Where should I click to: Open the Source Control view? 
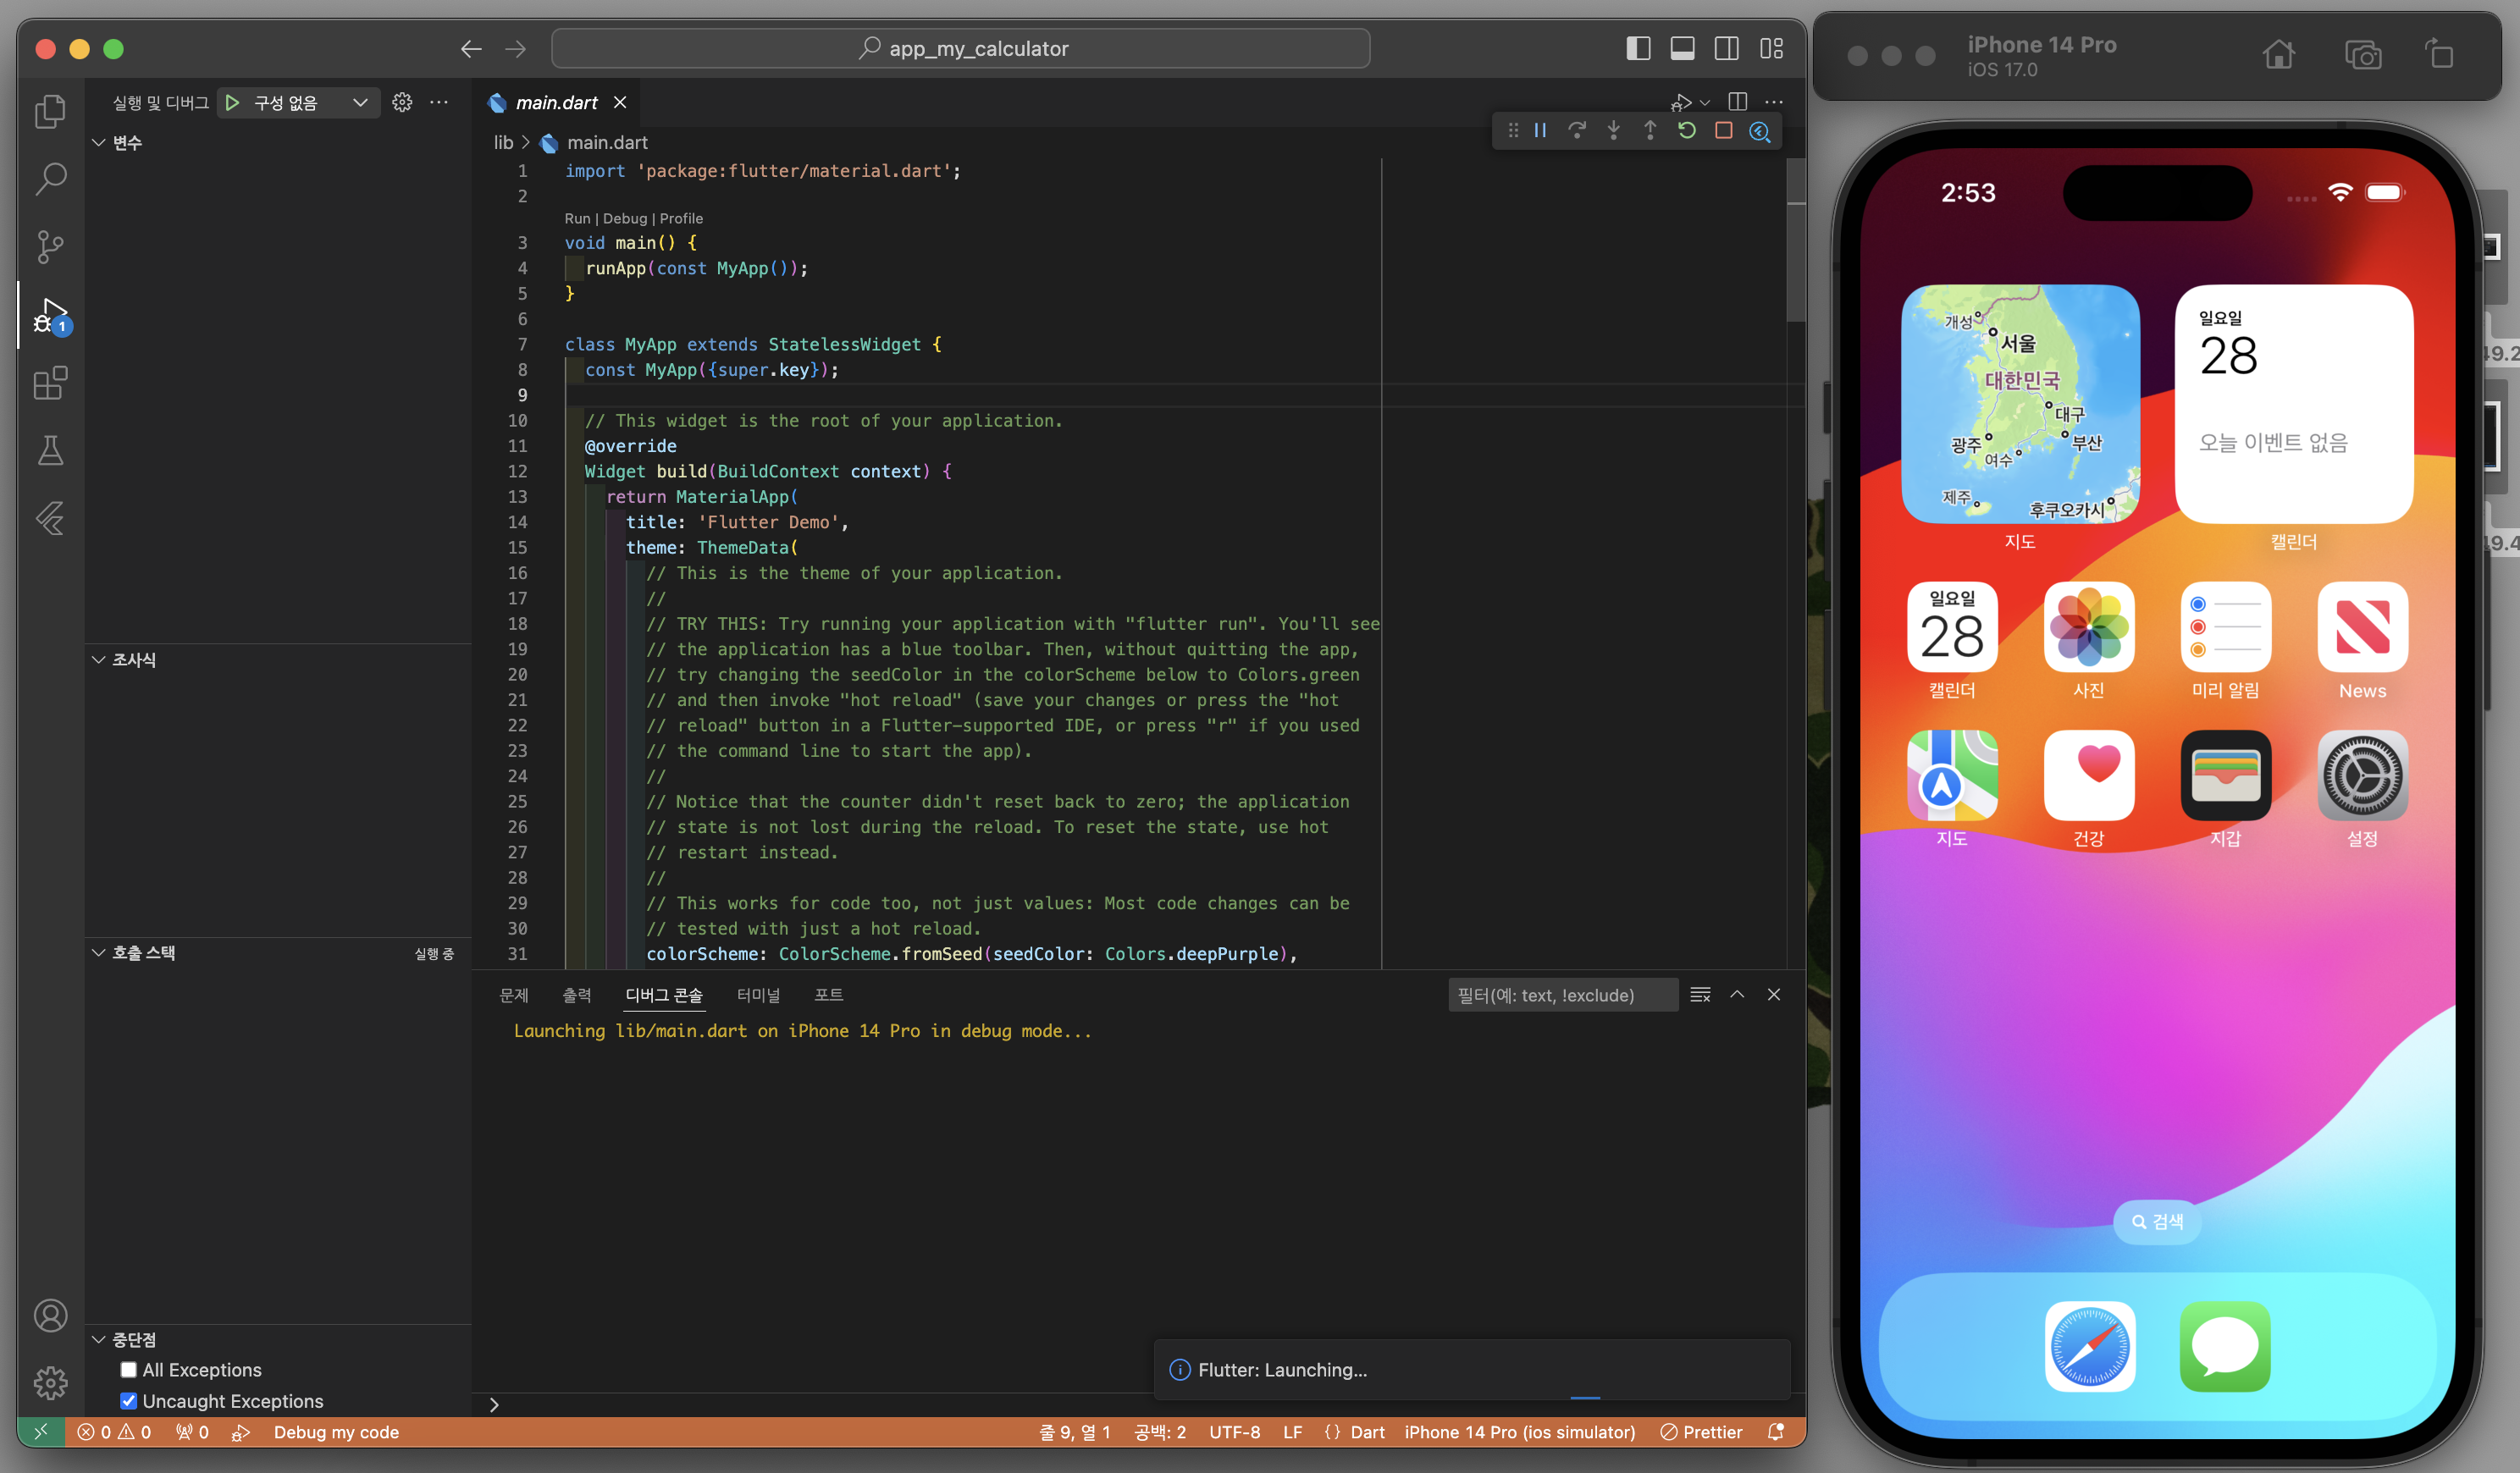pyautogui.click(x=50, y=246)
